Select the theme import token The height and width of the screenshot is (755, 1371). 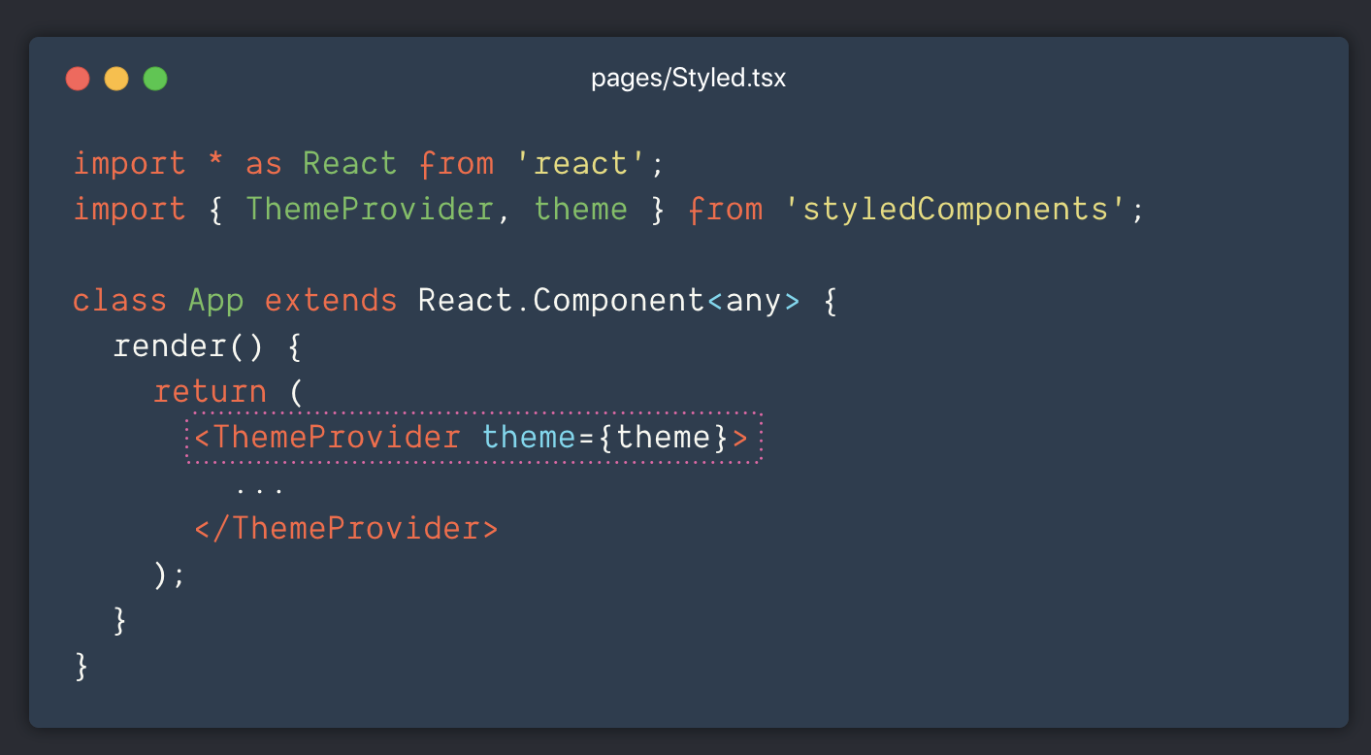[580, 209]
